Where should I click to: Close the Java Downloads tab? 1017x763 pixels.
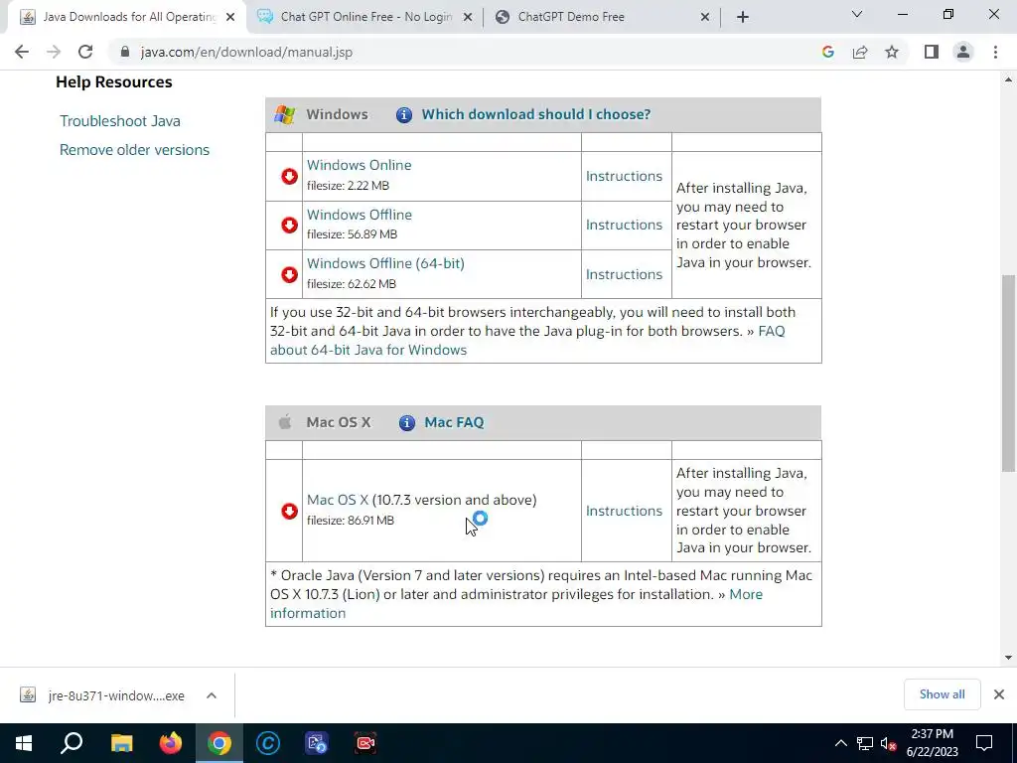pos(230,18)
